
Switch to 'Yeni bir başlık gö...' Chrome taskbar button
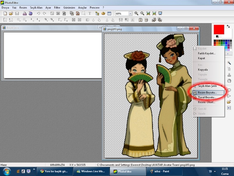(x=55, y=171)
